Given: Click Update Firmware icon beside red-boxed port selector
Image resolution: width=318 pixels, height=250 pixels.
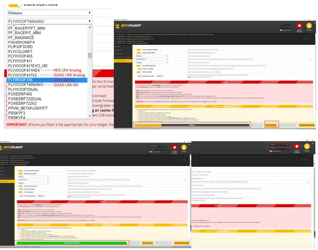Looking at the screenshot, I should click(297, 146).
